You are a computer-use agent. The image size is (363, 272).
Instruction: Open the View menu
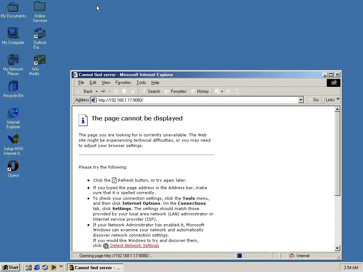point(106,83)
